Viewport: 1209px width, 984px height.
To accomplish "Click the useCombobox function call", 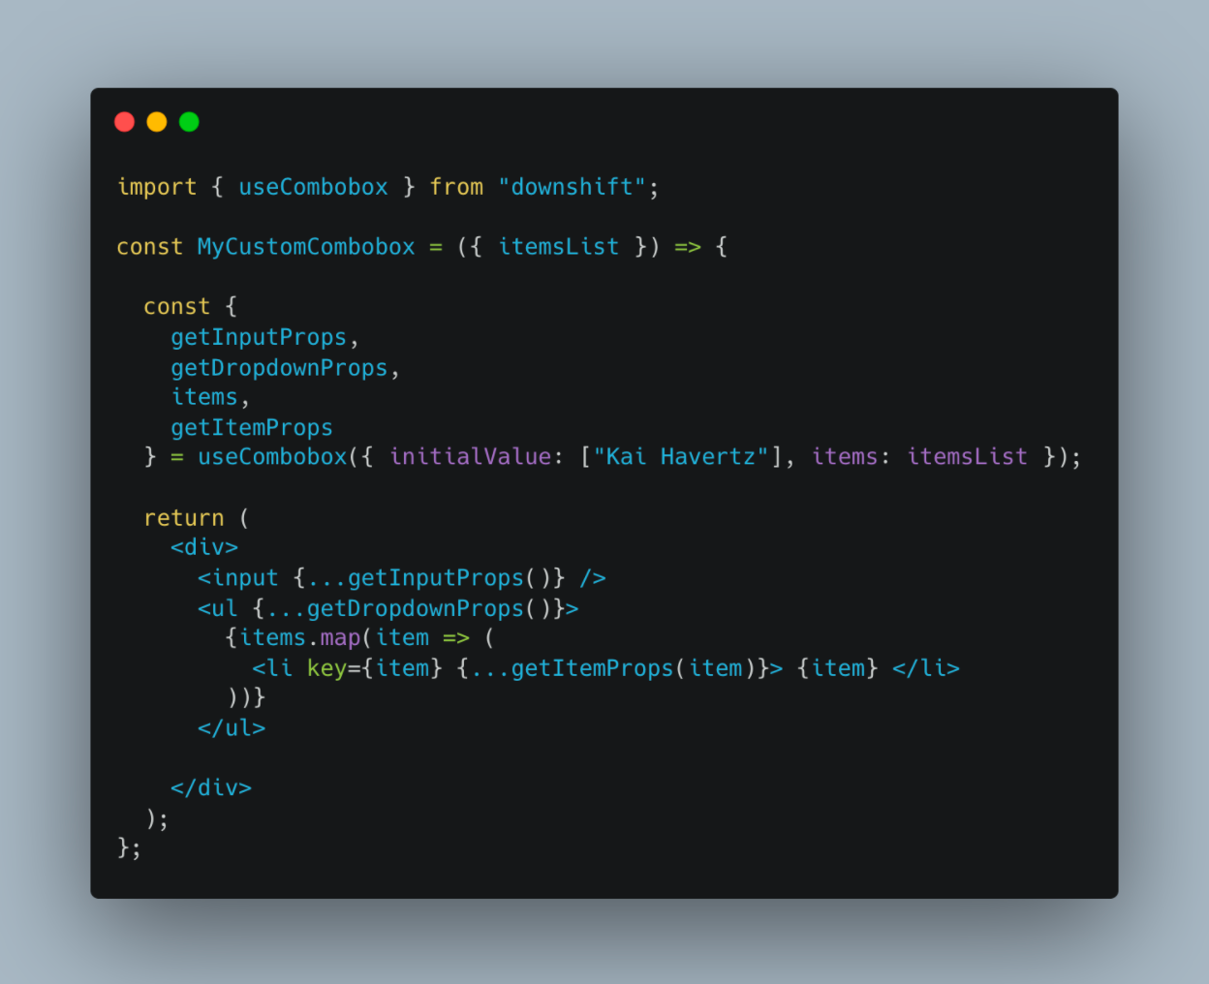I will pyautogui.click(x=272, y=456).
